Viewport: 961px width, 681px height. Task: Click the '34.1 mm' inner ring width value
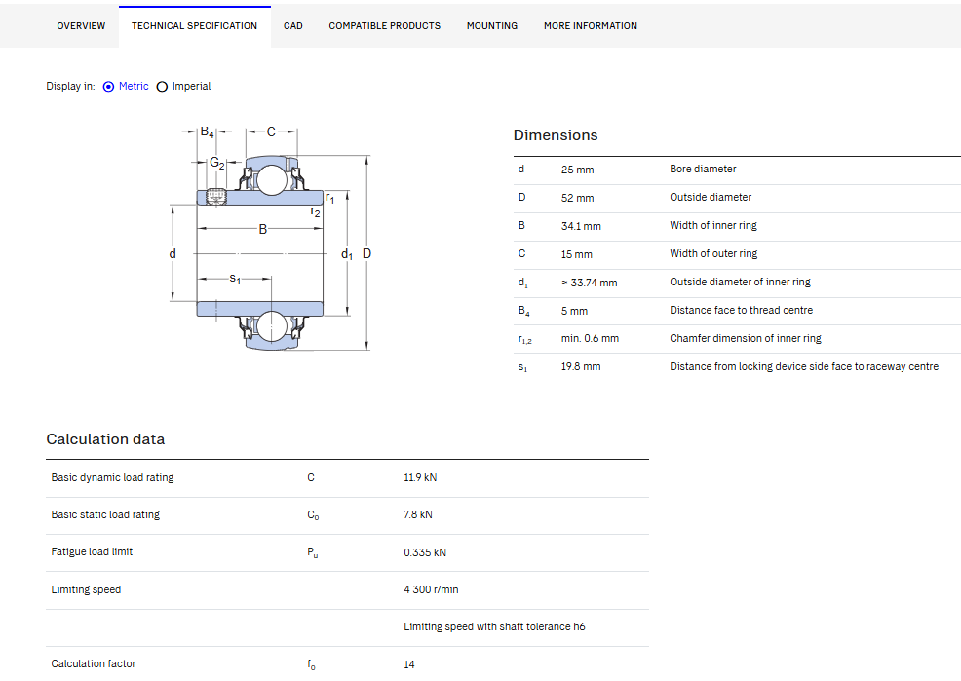click(x=581, y=226)
